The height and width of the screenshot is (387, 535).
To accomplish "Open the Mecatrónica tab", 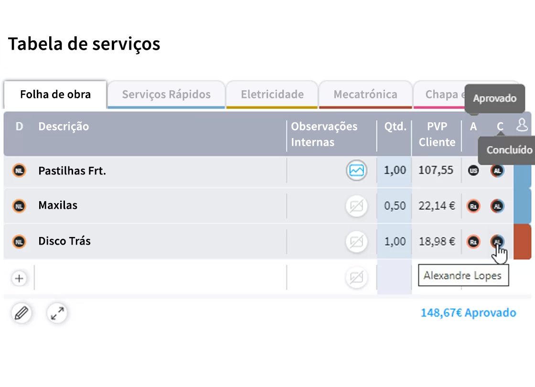I will (x=365, y=94).
